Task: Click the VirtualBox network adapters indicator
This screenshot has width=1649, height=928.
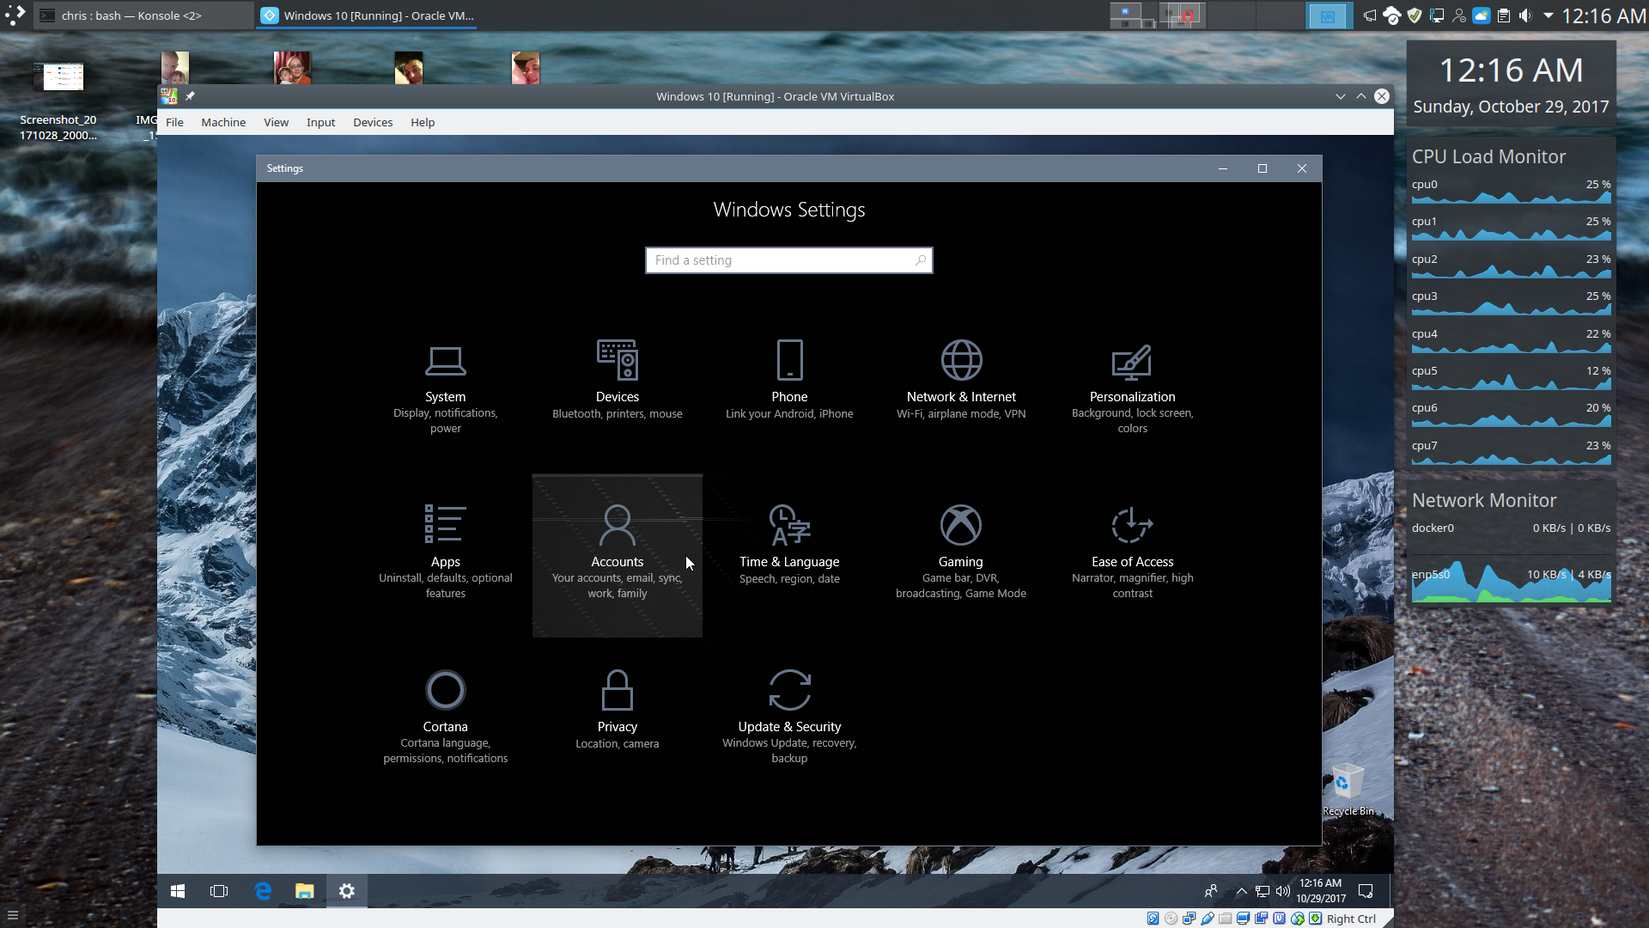Action: pyautogui.click(x=1189, y=919)
